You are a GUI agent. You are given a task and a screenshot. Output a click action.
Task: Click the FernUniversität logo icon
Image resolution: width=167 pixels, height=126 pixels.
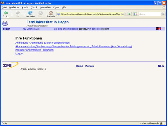(x=5, y=23)
